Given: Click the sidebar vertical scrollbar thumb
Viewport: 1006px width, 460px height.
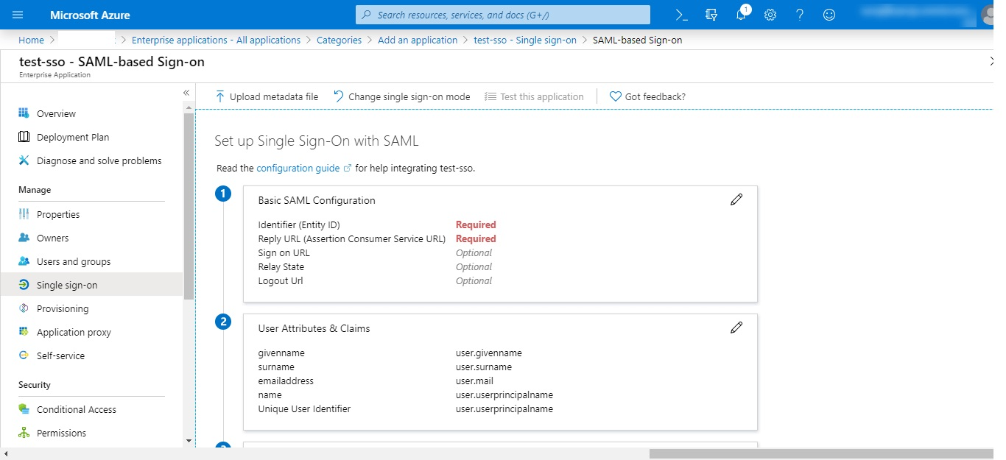Looking at the screenshot, I should (x=189, y=206).
